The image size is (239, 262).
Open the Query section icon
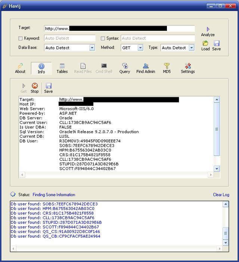tap(125, 66)
